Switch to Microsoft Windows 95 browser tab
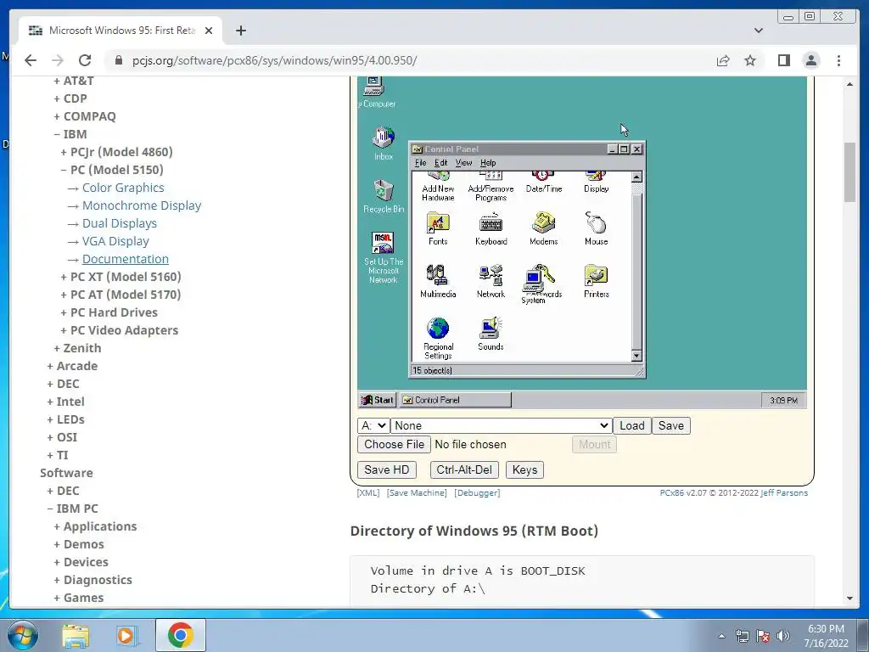Viewport: 869px width, 652px height. (x=121, y=31)
